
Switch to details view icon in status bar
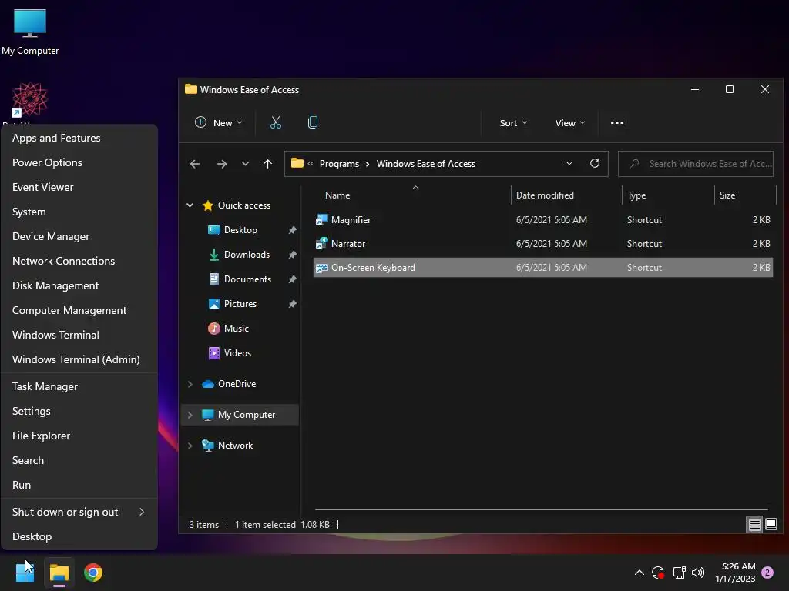coord(754,525)
